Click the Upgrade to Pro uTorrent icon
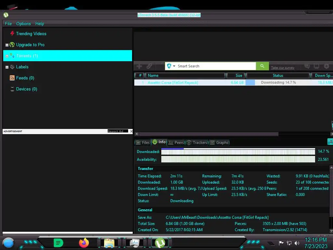This screenshot has width=333, height=250. [x=12, y=45]
